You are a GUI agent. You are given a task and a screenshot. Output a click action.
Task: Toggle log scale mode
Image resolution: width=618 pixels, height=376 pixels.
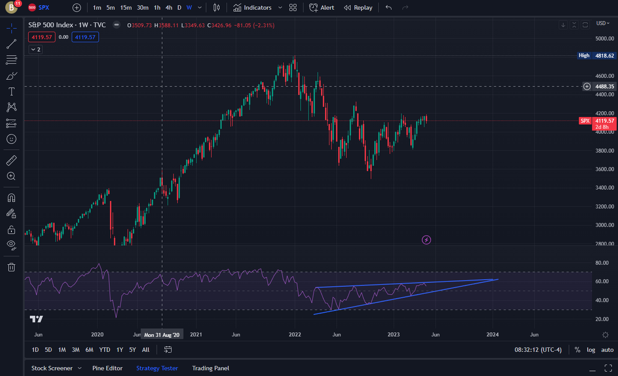591,350
